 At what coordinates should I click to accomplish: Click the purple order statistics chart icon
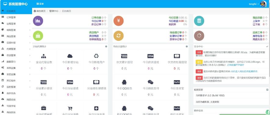[x=38, y=21]
